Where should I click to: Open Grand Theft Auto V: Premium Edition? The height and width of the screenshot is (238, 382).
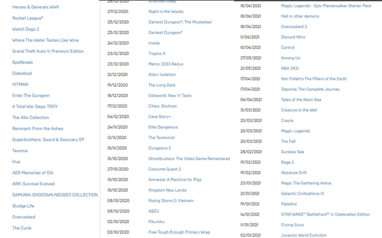[x=48, y=51]
